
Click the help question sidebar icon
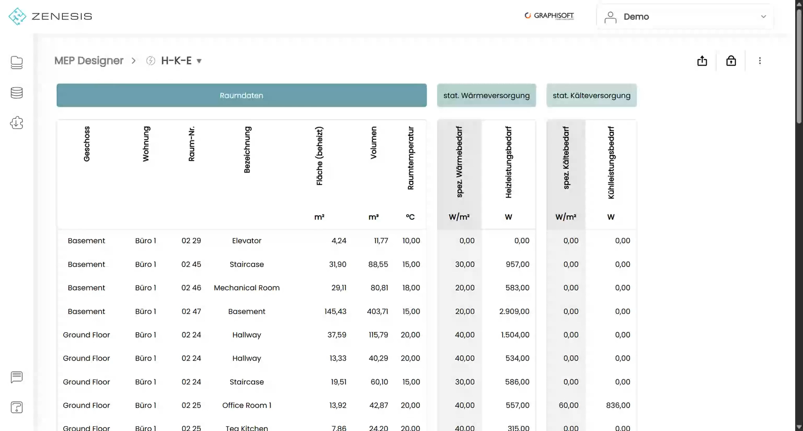click(16, 407)
